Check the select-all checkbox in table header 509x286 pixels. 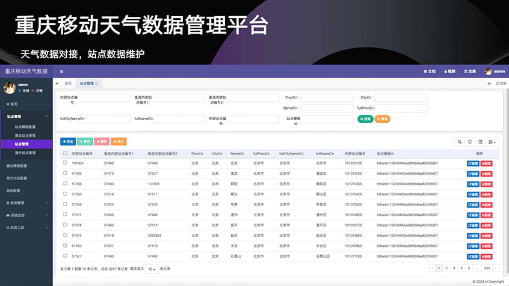[65, 153]
